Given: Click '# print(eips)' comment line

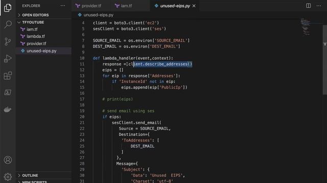Looking at the screenshot, I should (118, 99).
